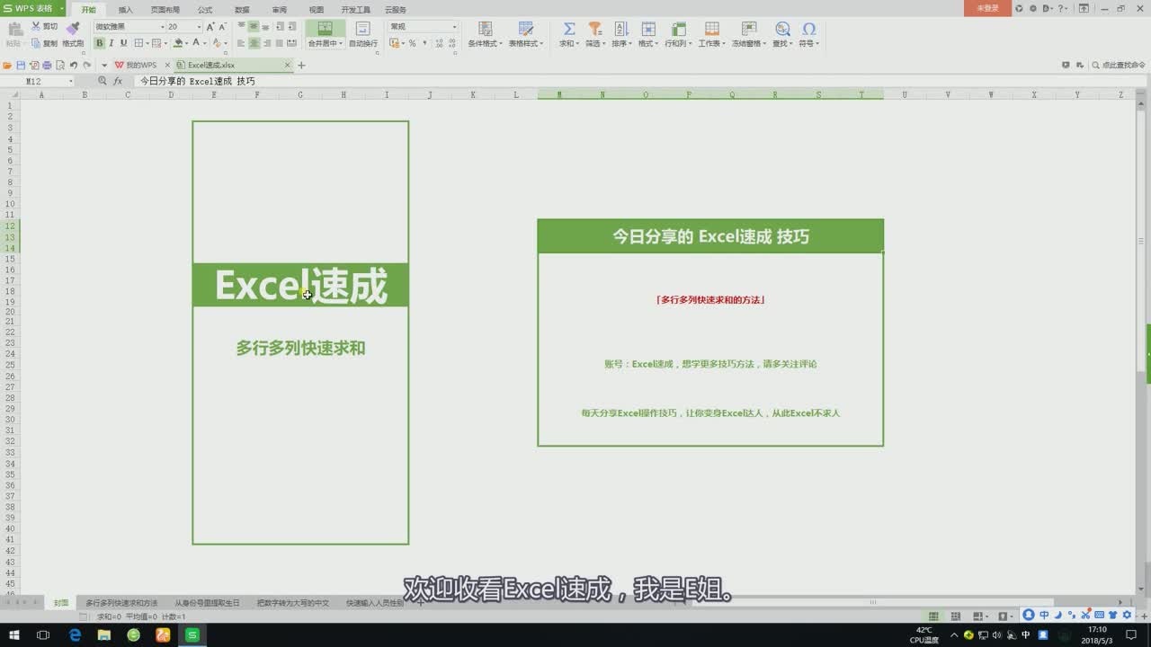Switch to the 插入 ribbon tab
Viewport: 1151px width, 647px height.
pyautogui.click(x=126, y=9)
